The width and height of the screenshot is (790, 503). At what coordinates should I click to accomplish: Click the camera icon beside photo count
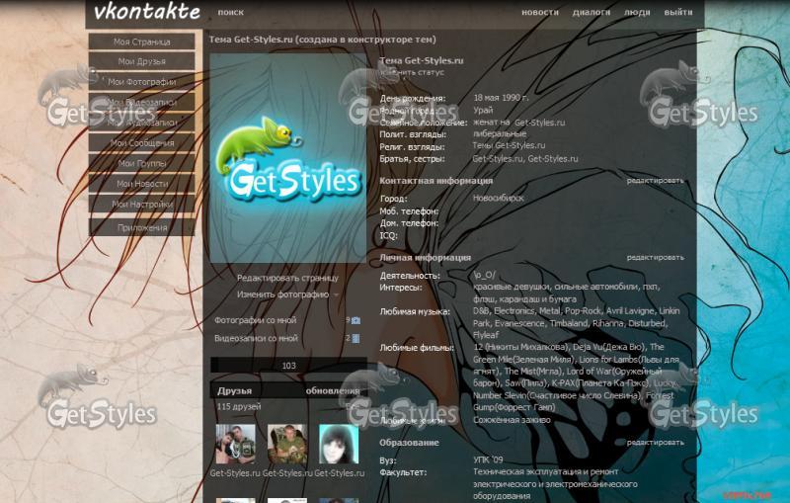[356, 320]
